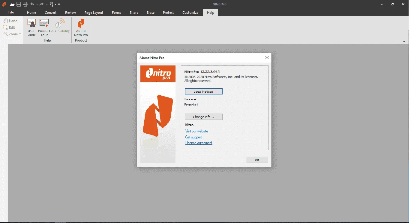Select the Hand tool
Image resolution: width=411 pixels, height=223 pixels.
(10, 21)
